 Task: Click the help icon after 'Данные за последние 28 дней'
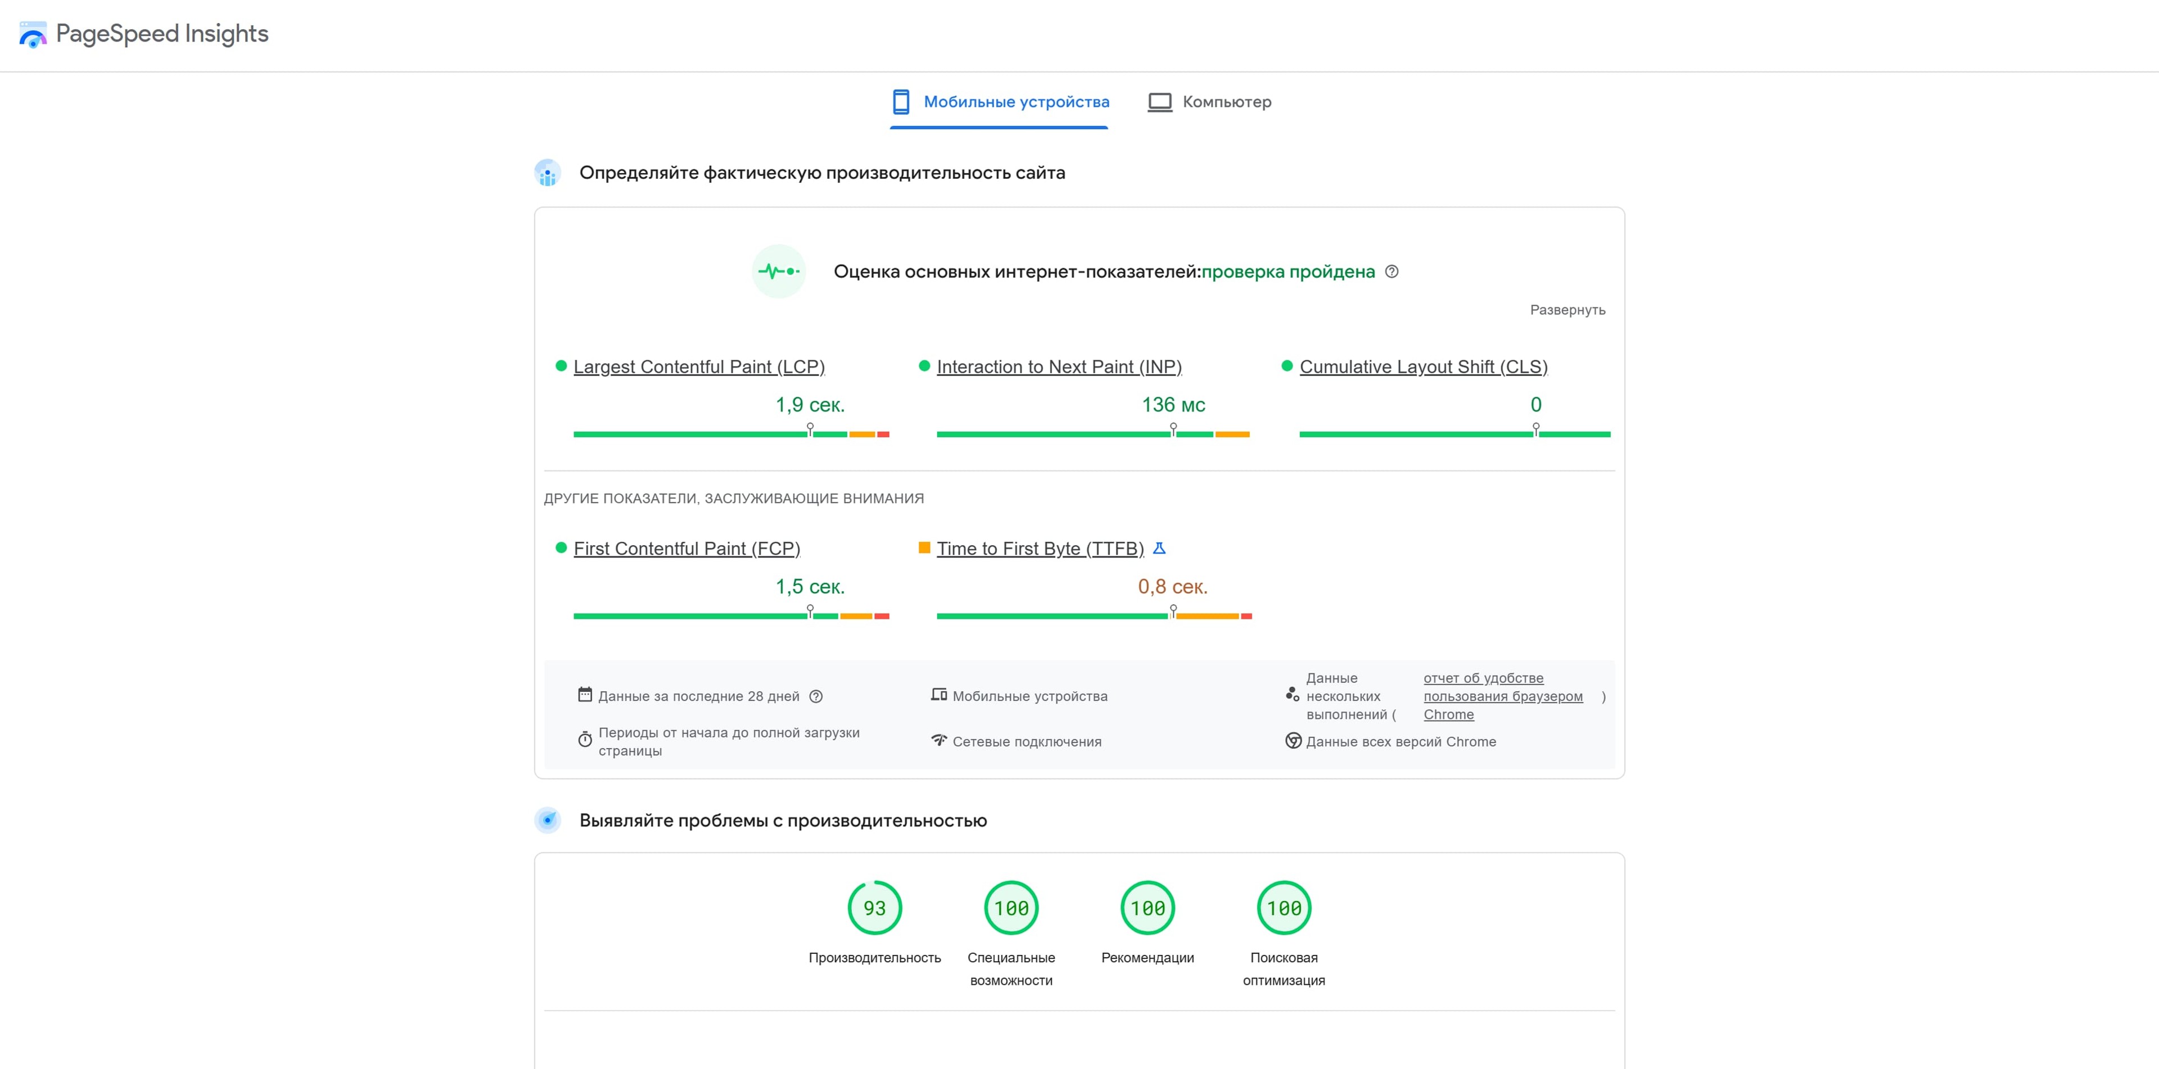pyautogui.click(x=815, y=696)
